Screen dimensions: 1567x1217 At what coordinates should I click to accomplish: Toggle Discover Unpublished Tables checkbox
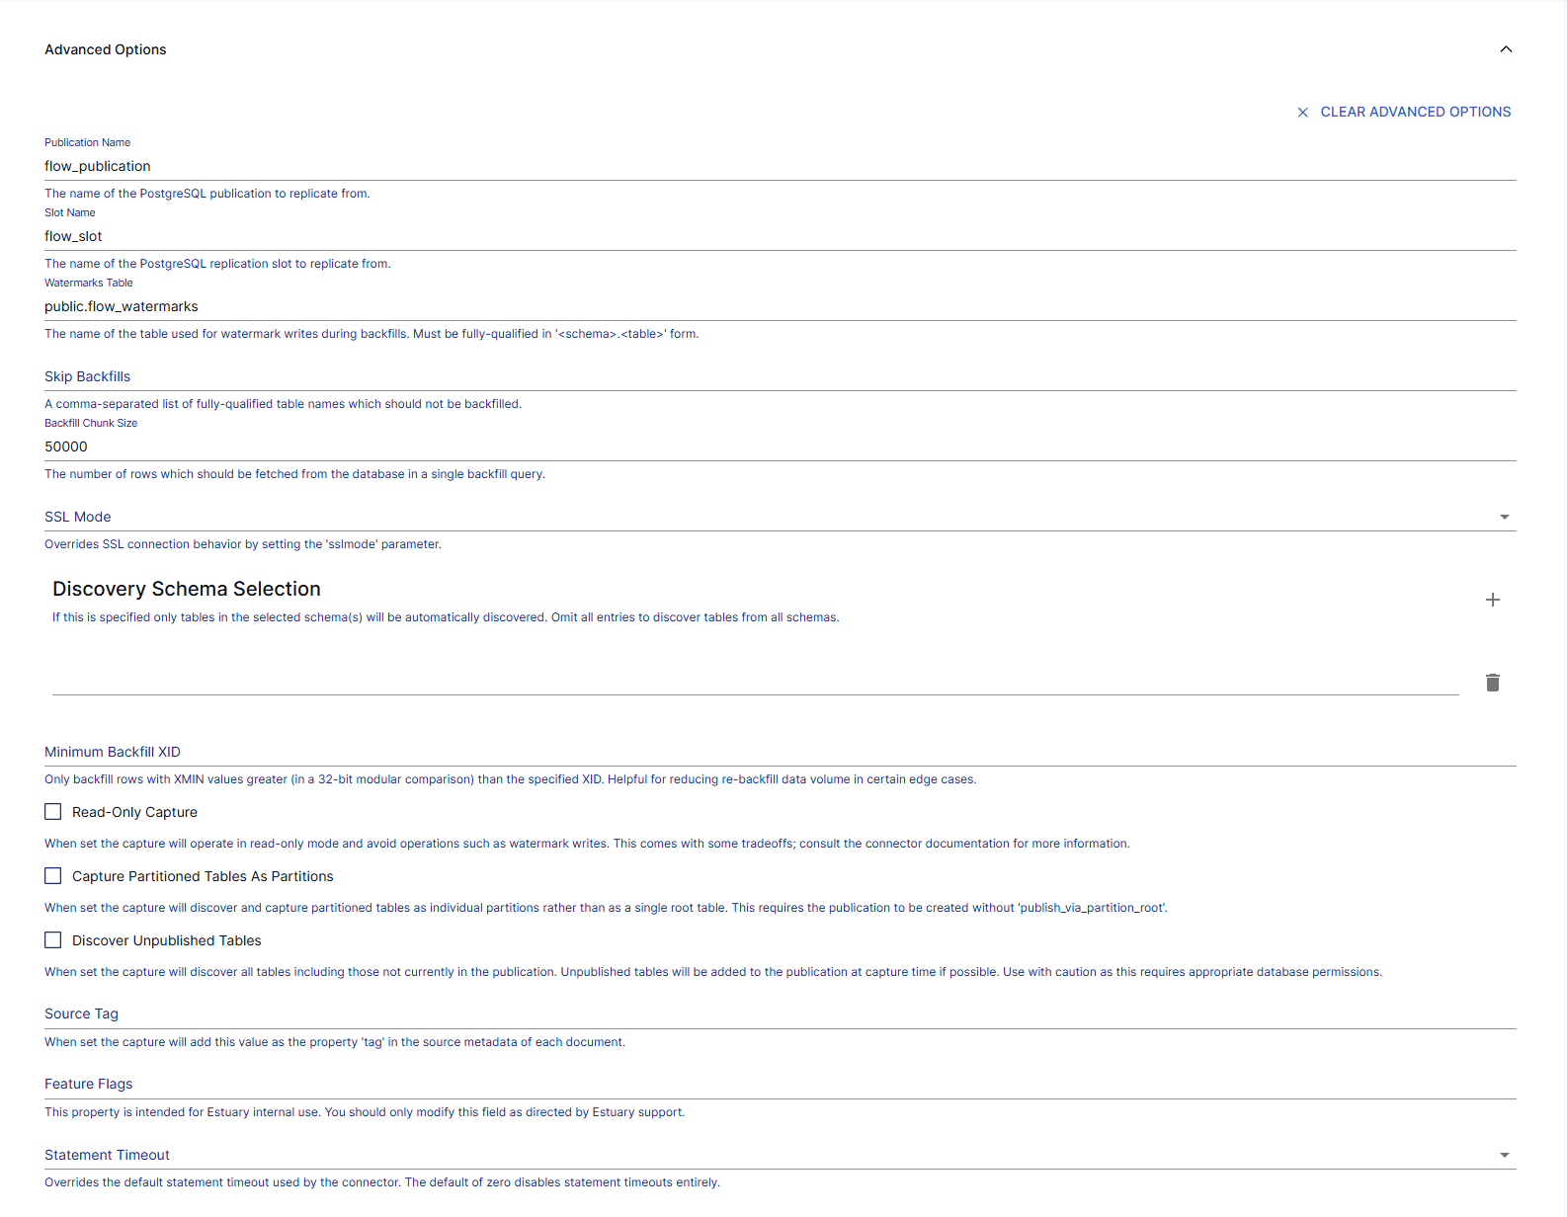point(53,940)
